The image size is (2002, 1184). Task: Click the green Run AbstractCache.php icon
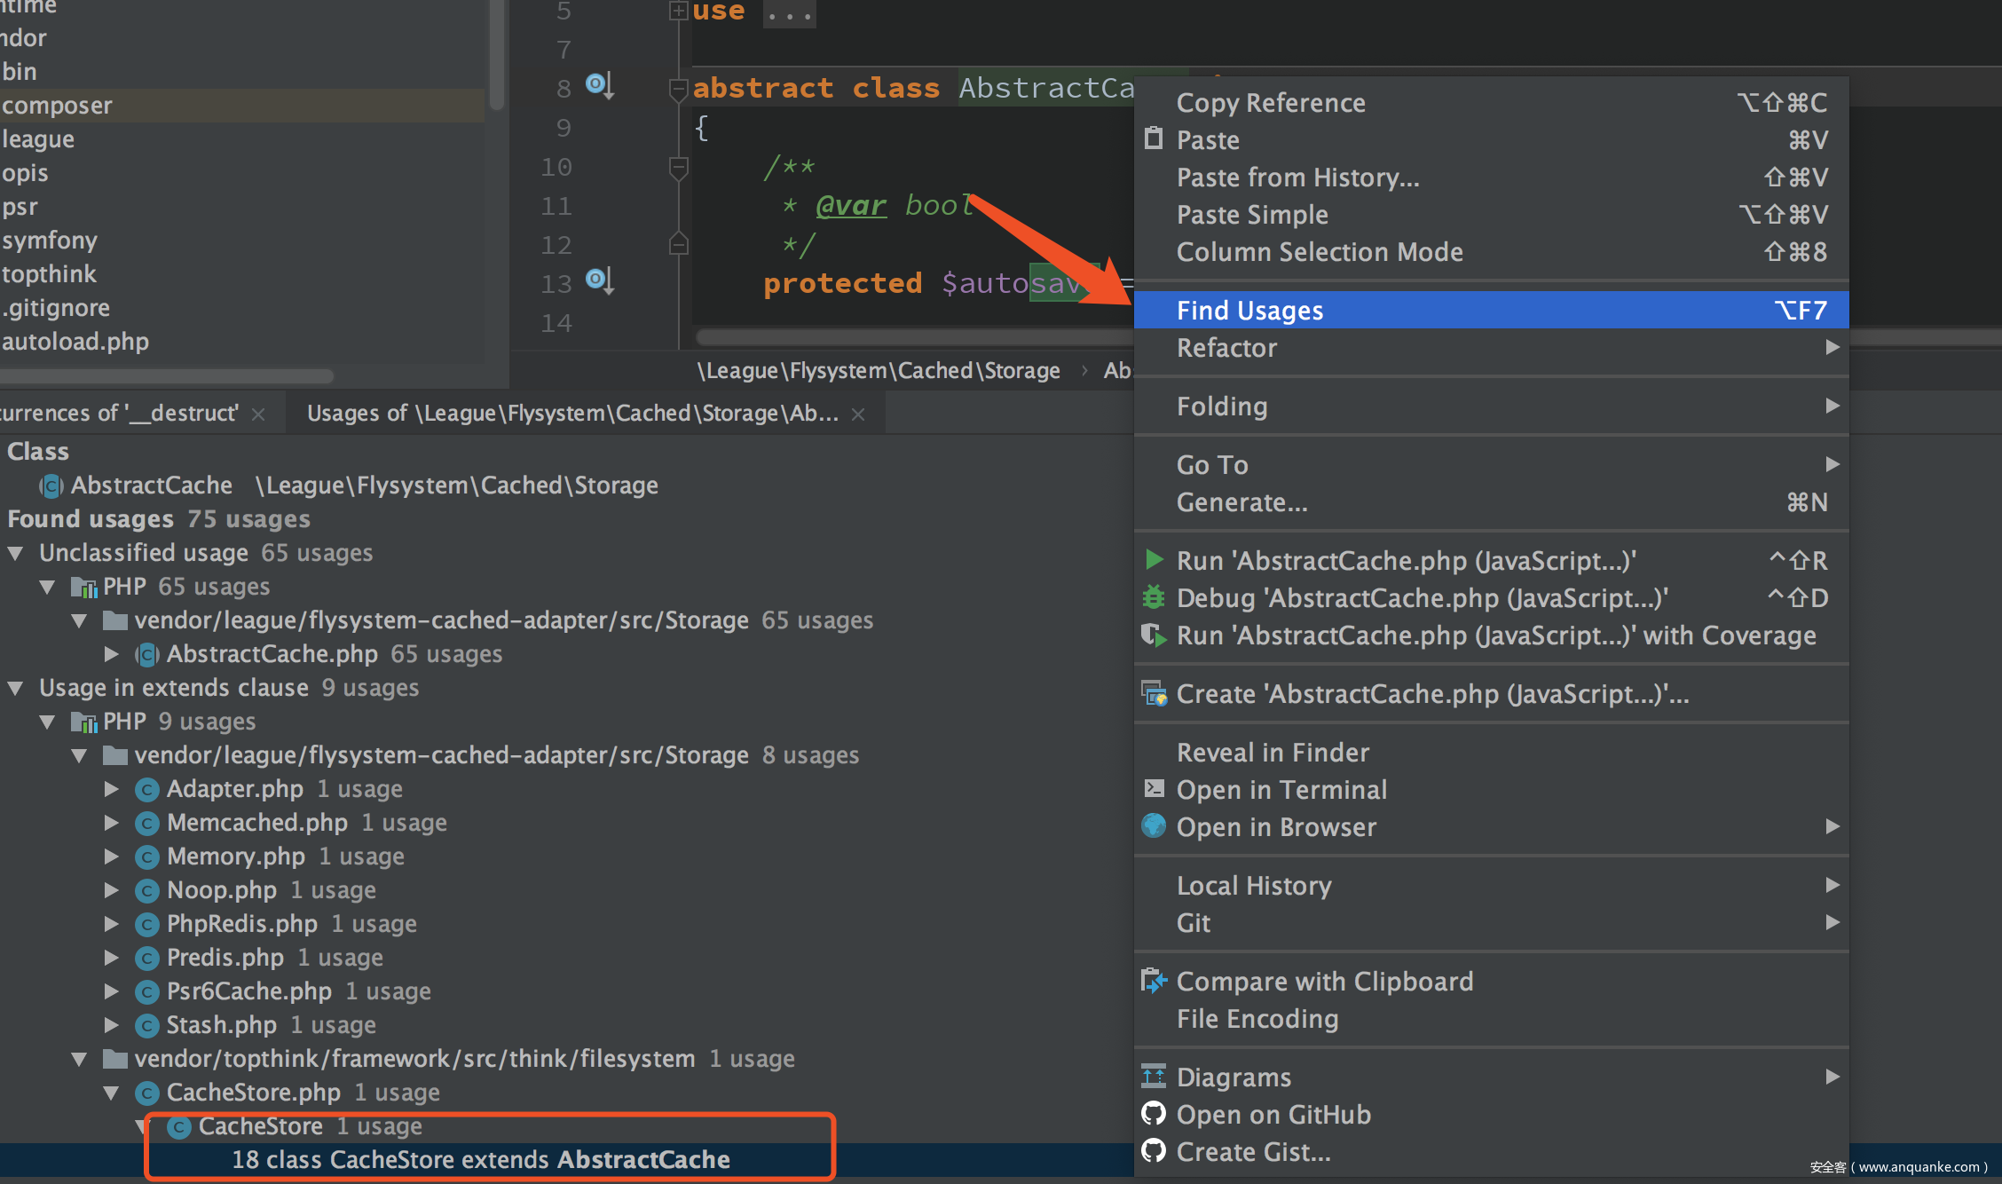1154,559
